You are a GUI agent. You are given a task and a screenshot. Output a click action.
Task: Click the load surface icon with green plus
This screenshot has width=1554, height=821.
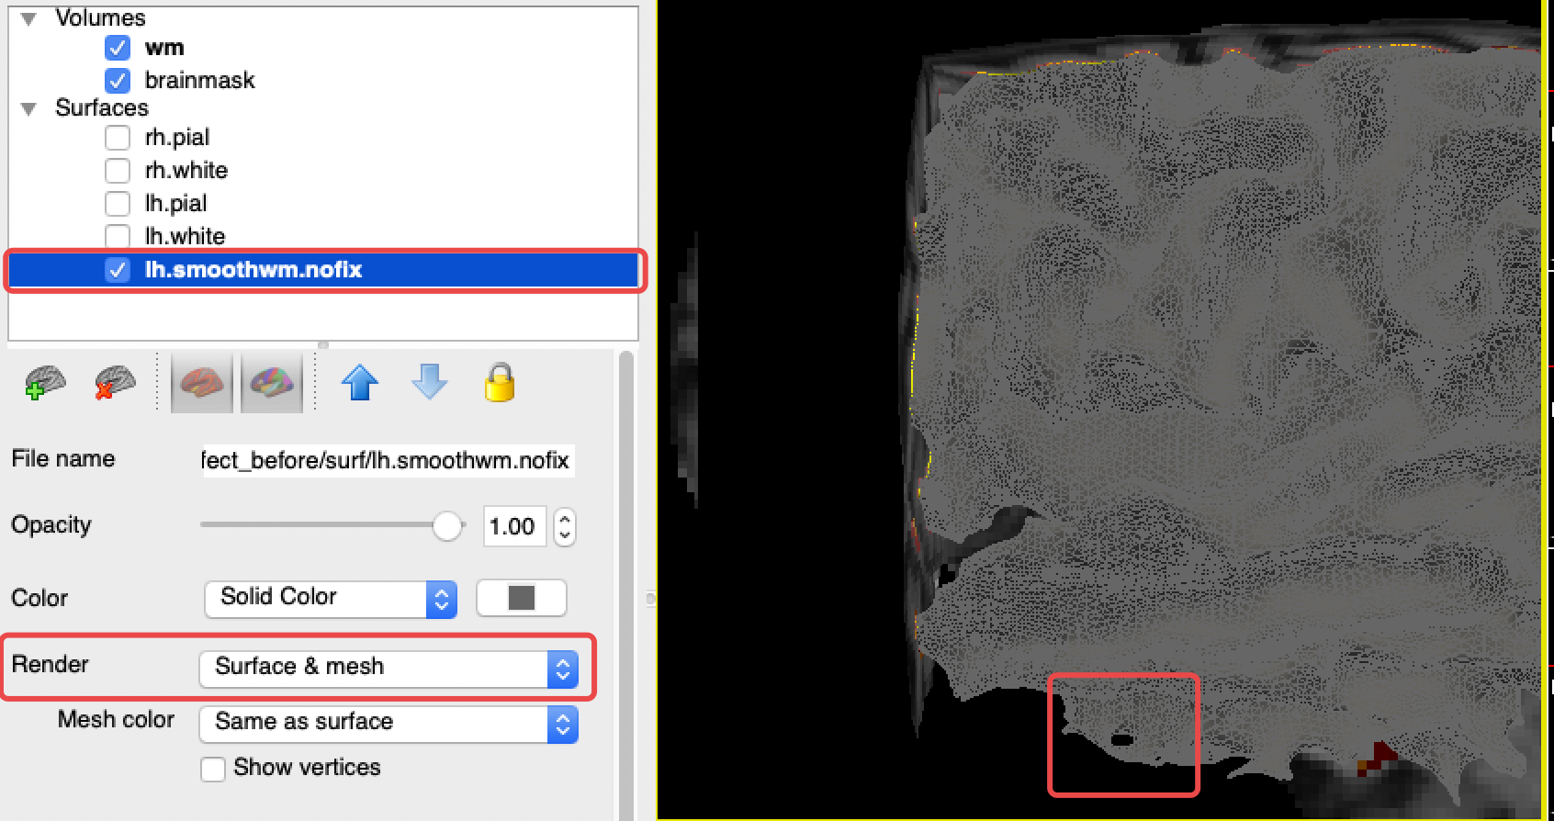click(45, 382)
